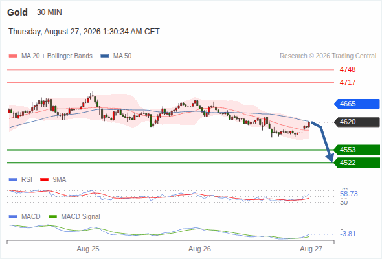This screenshot has height=259, width=382.
Task: Click the Research © 2026 Trading Central credit
Action: (x=328, y=56)
